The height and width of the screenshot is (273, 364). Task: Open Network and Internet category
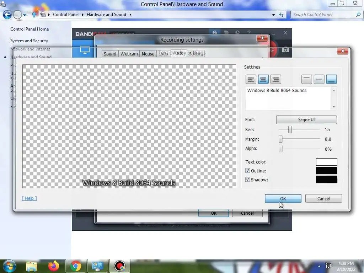click(x=30, y=49)
